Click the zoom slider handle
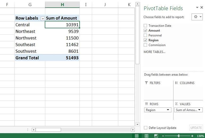Viewport: 205px width, 138px height. click(x=179, y=136)
